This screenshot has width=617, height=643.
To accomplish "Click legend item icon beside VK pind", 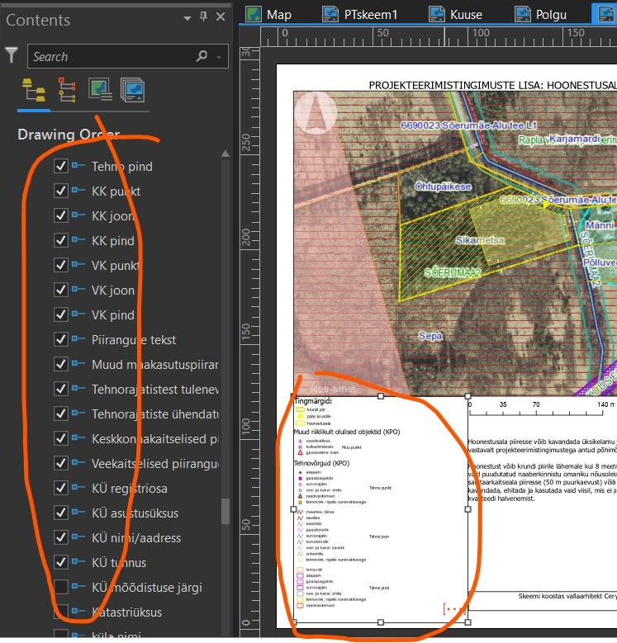I will tap(78, 314).
